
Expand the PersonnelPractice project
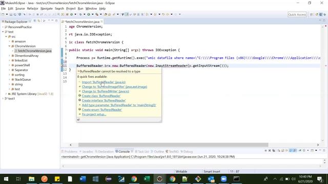click(x=3, y=27)
